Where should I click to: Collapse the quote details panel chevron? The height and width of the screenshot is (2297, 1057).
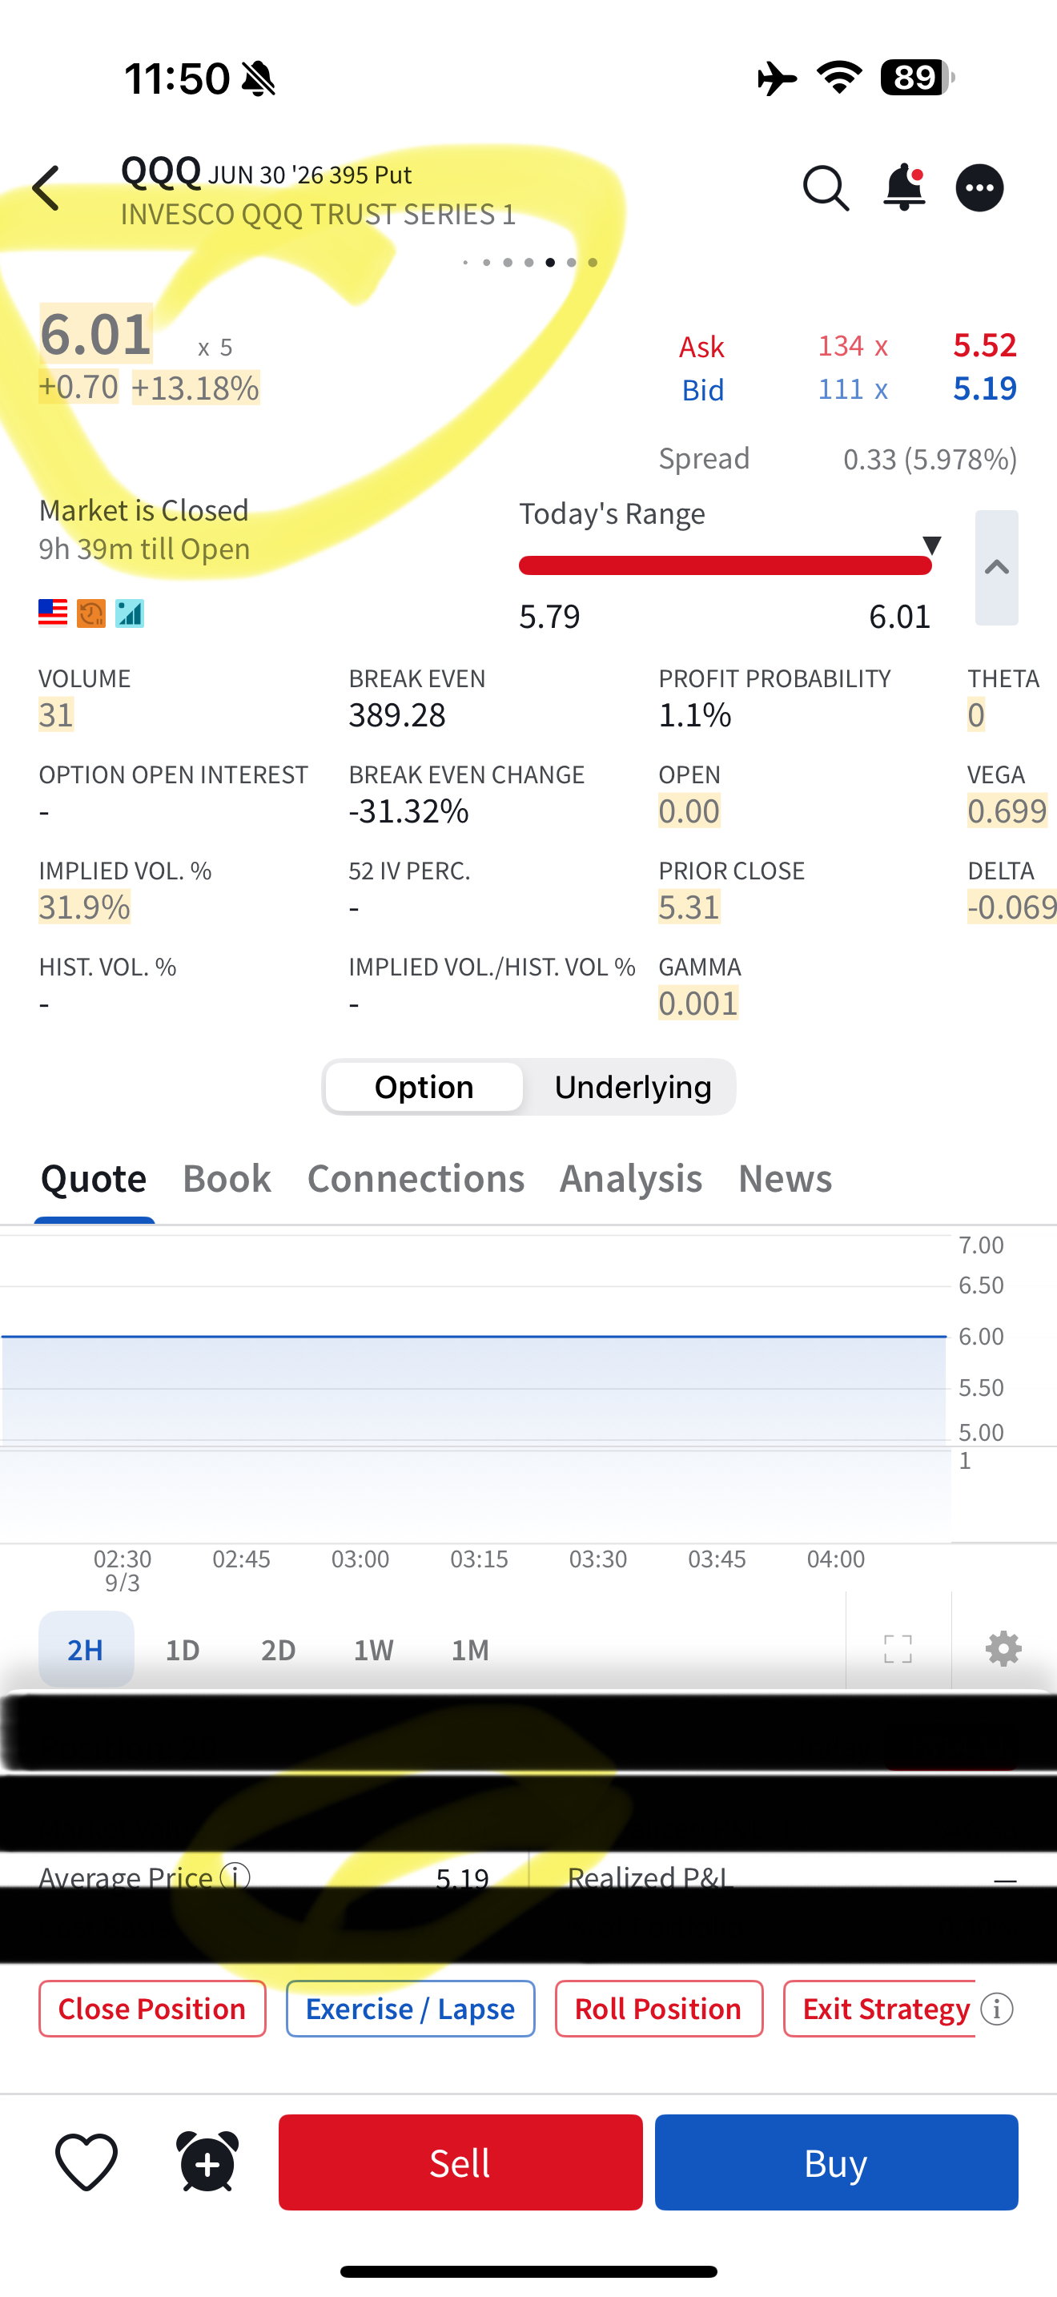(x=996, y=567)
